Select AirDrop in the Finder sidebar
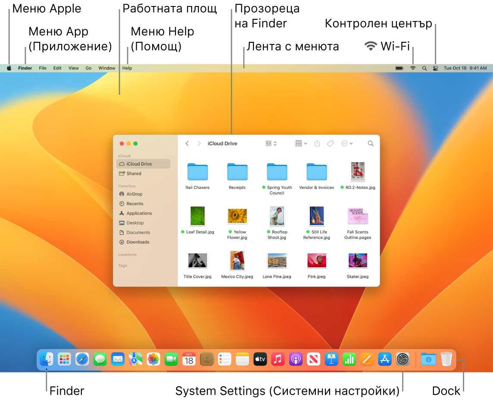Viewport: 493px width, 400px height. pyautogui.click(x=134, y=194)
